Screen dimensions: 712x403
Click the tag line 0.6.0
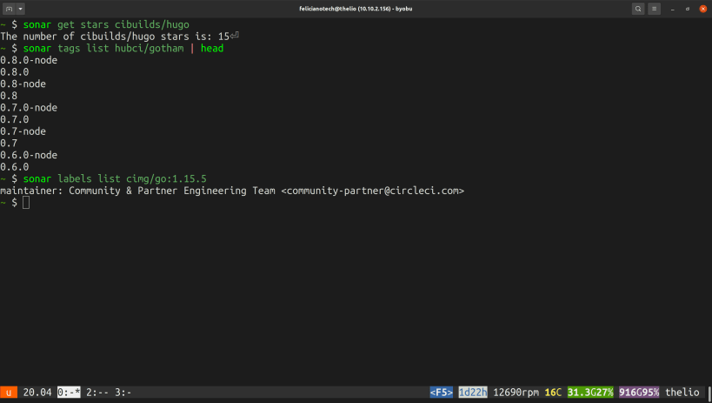click(15, 166)
